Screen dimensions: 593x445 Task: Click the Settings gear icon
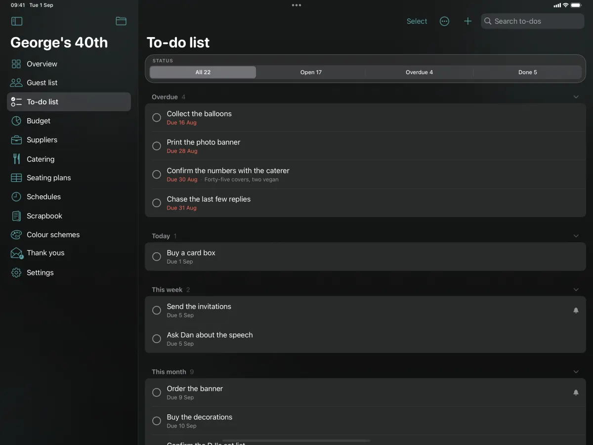tap(16, 272)
